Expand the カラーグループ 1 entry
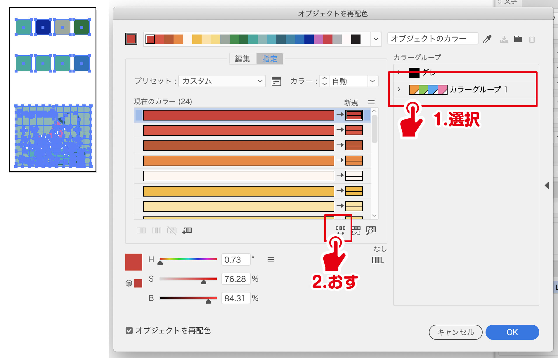 (x=399, y=89)
